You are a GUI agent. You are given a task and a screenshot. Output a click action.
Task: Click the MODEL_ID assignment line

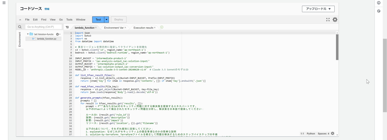click(x=132, y=70)
